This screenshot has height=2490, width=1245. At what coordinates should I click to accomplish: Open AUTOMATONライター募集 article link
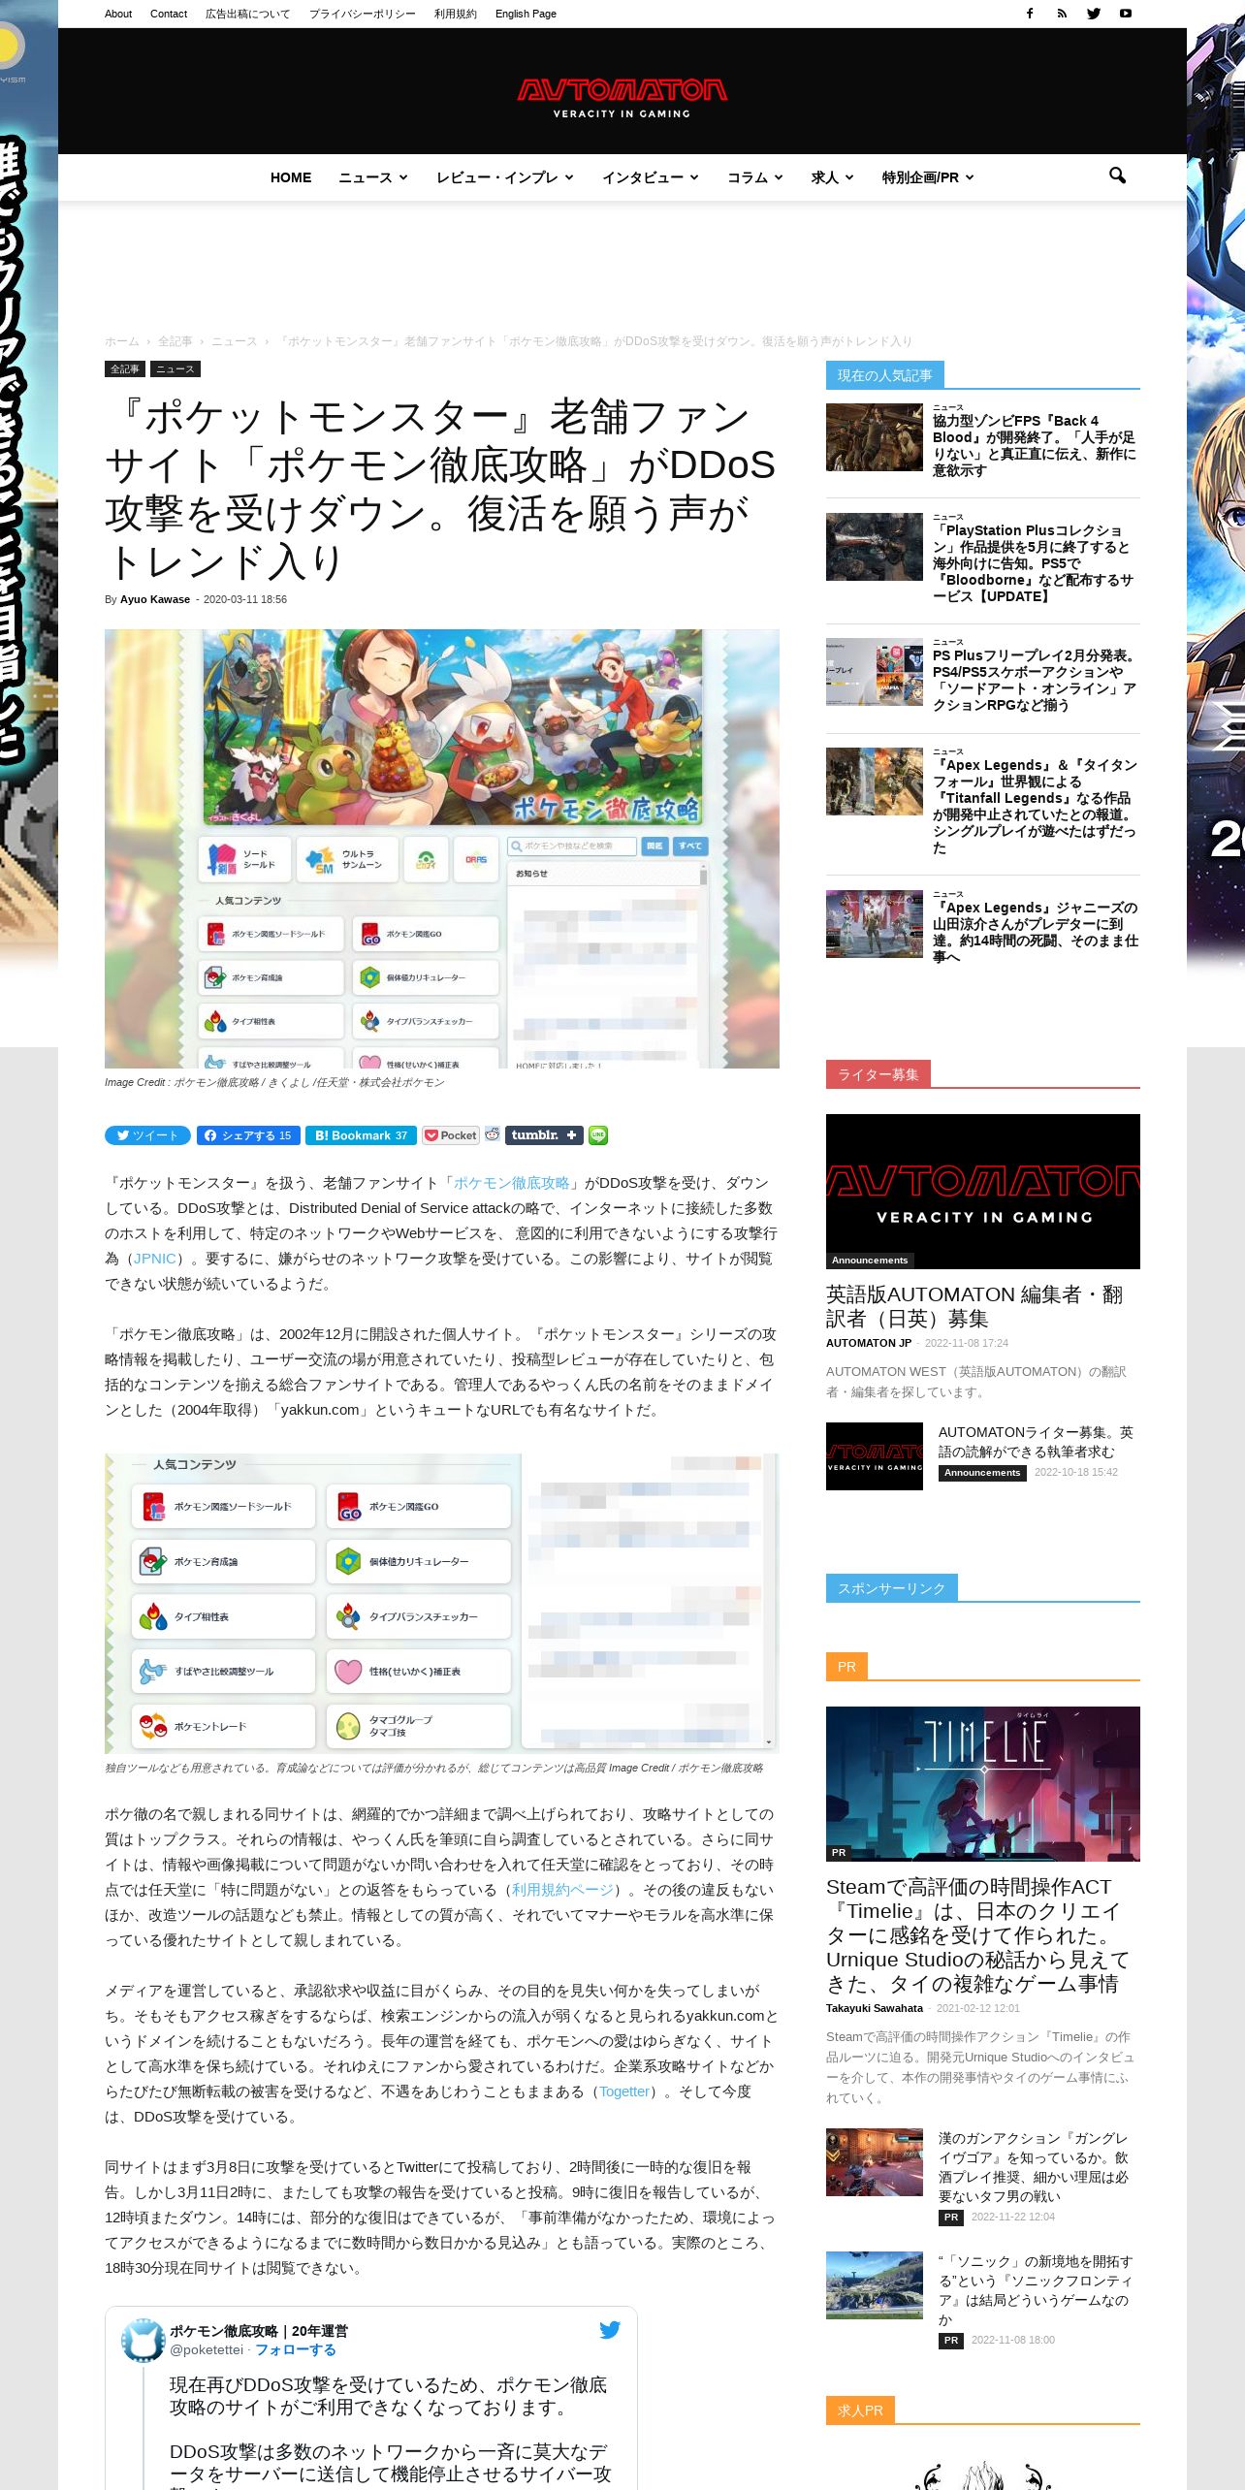pyautogui.click(x=1036, y=1442)
